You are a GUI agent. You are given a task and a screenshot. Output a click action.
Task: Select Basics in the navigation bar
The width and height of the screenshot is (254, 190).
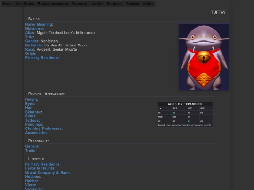[x=29, y=4]
